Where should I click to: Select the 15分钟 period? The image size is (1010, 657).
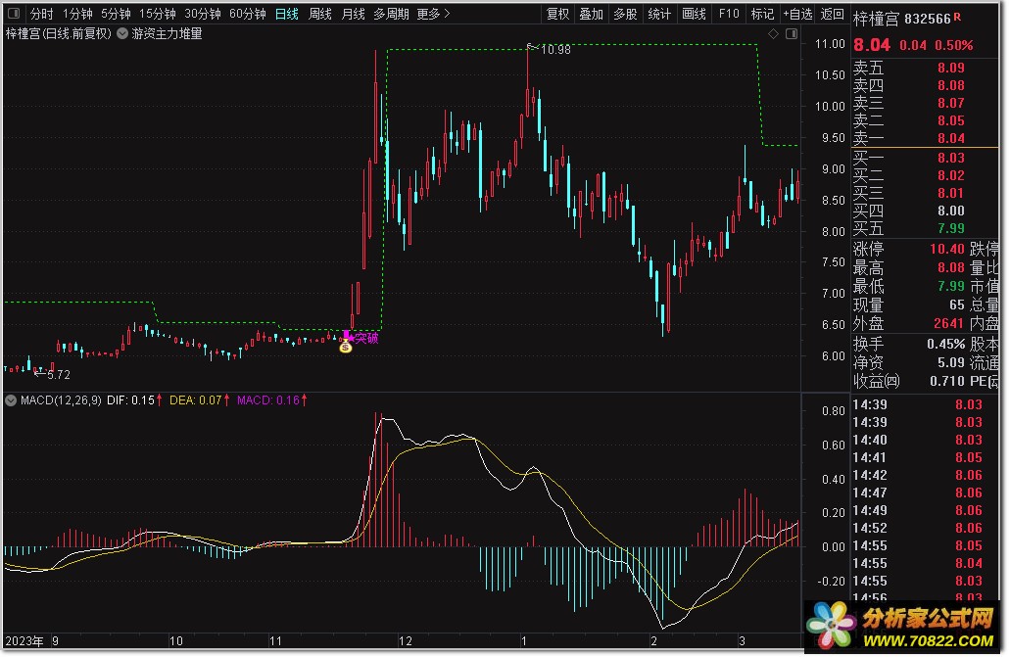point(158,14)
